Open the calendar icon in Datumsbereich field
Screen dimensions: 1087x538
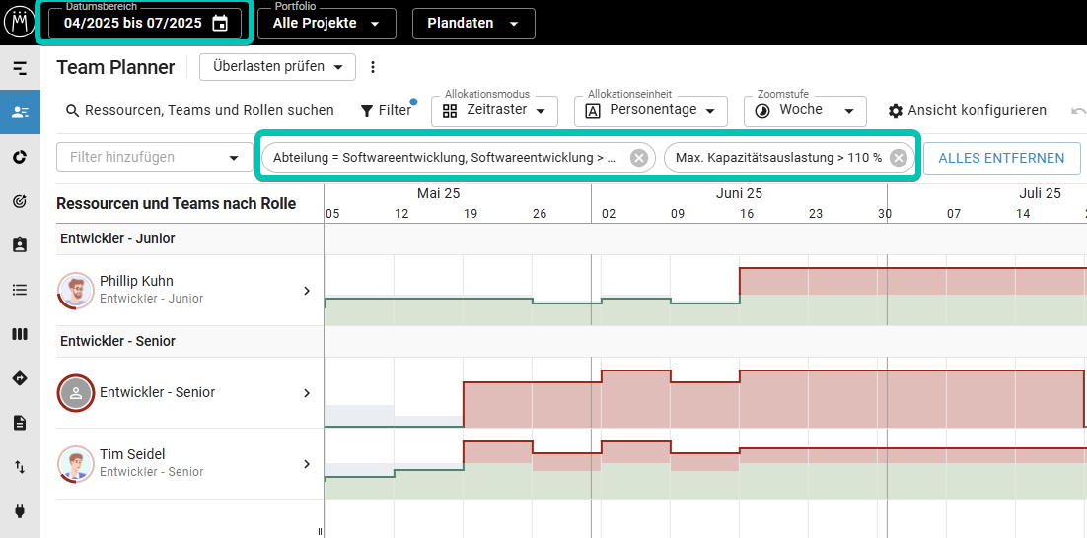click(220, 23)
